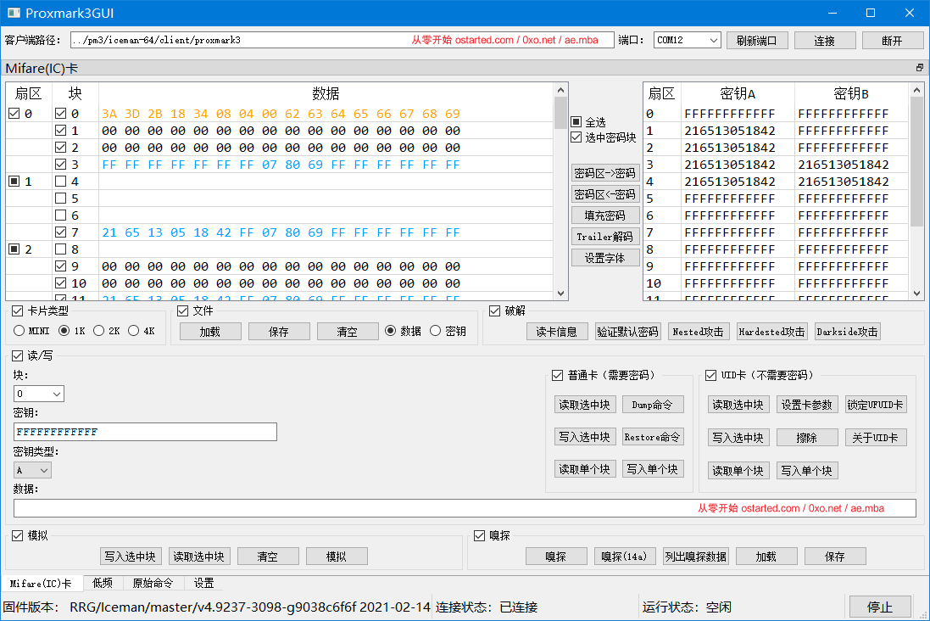Click the 客户端路径 input field

tap(342, 40)
